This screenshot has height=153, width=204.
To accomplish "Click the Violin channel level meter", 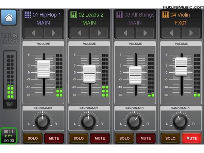I will click(x=197, y=75).
